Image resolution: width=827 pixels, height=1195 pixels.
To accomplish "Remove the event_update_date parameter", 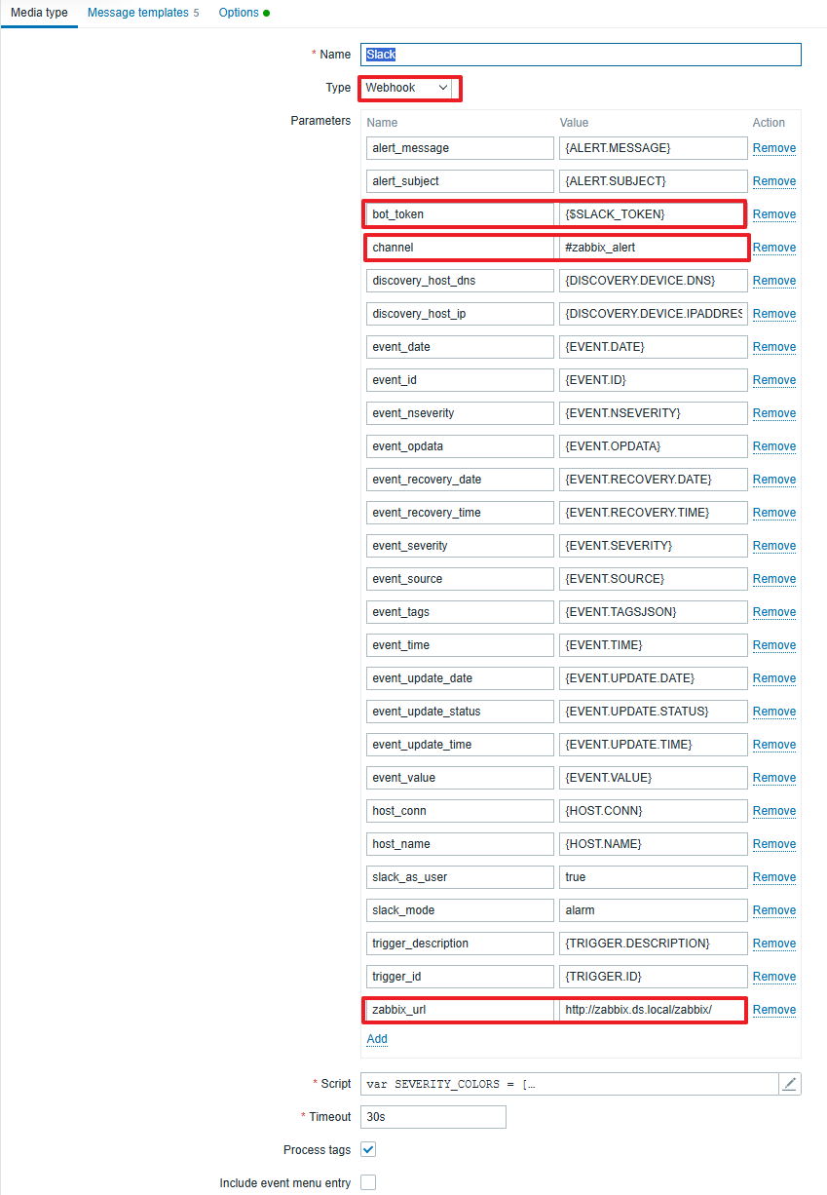I will pyautogui.click(x=774, y=678).
